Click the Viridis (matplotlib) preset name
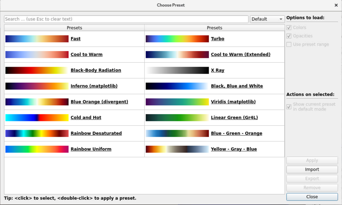Screen dimensions: 342x205 [233, 102]
